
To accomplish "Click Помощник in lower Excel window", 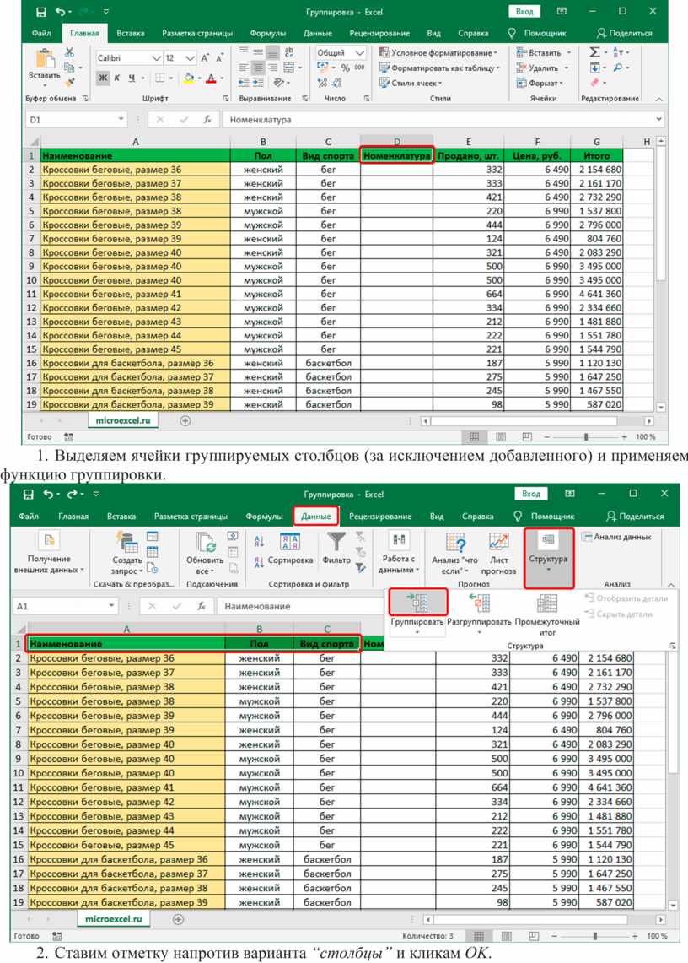I will (x=545, y=517).
